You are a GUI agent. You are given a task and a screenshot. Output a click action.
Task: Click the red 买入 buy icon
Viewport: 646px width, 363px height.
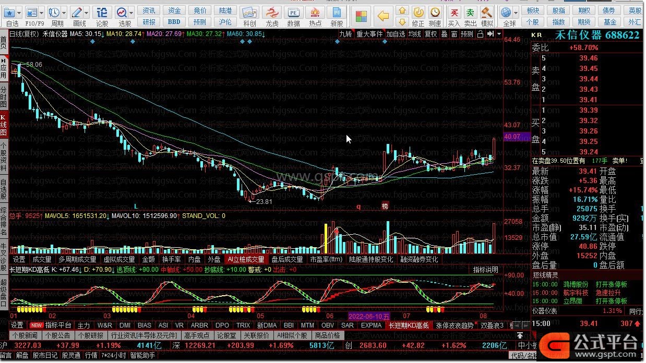454,12
